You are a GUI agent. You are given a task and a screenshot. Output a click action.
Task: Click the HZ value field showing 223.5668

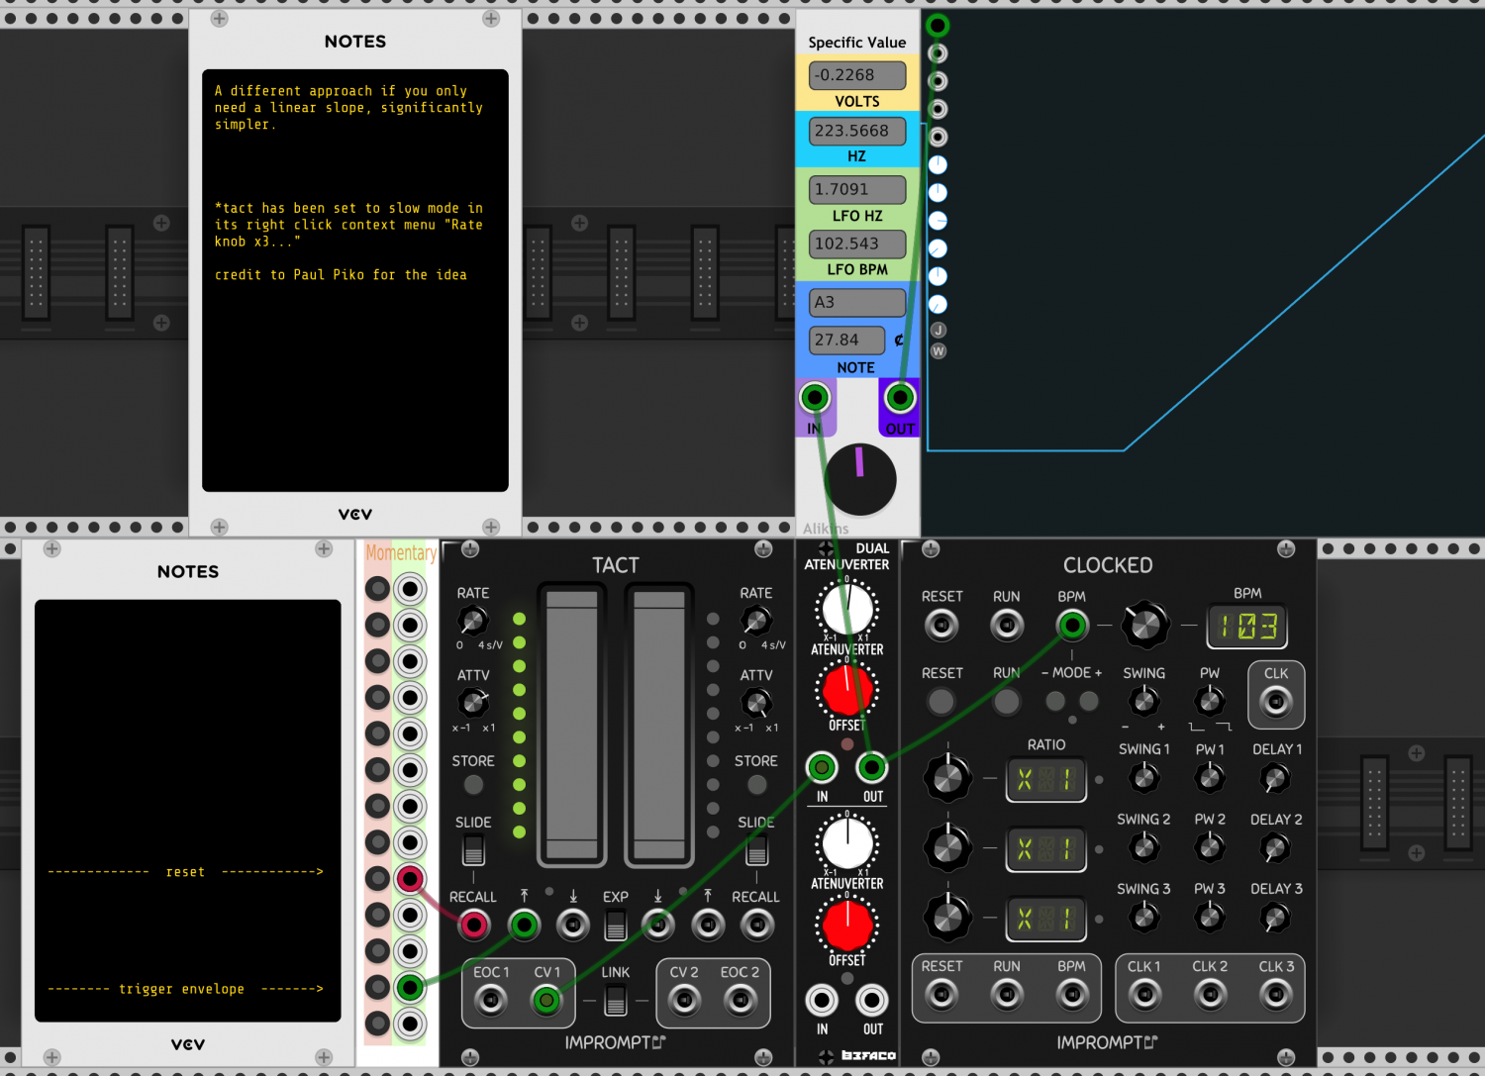click(x=857, y=131)
